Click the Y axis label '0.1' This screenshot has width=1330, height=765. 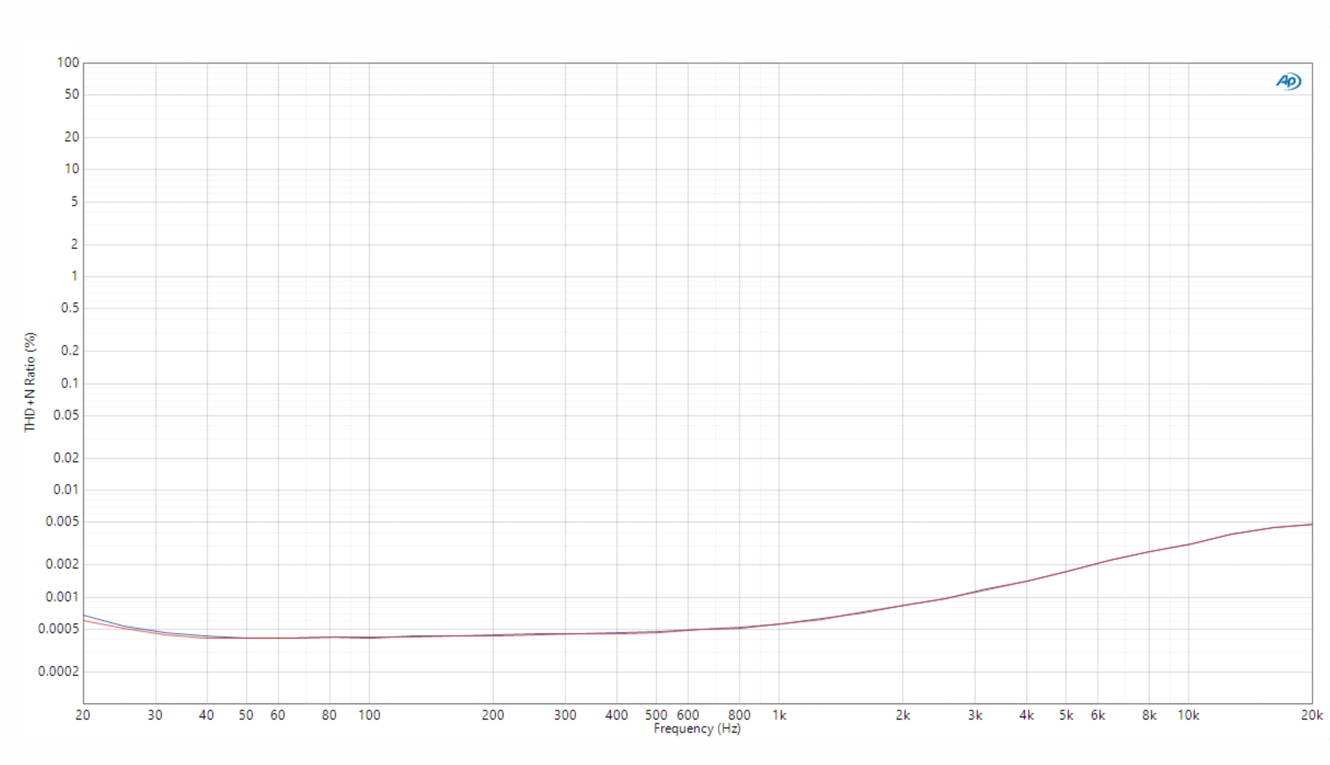[70, 383]
